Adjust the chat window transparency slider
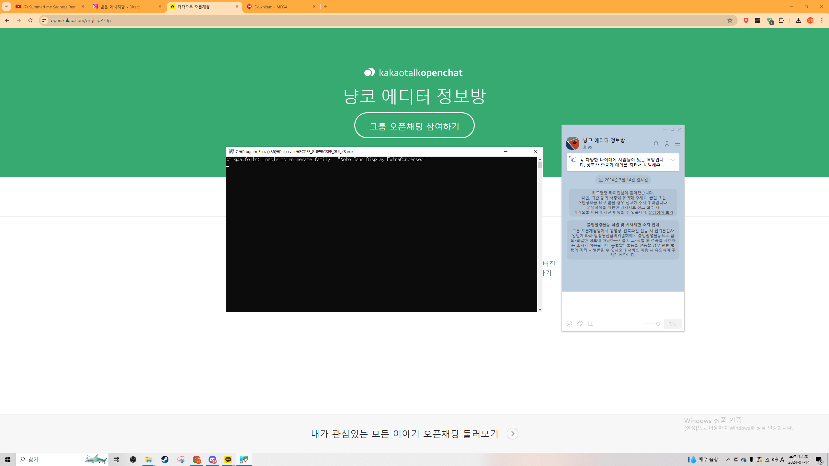The height and width of the screenshot is (466, 829). click(652, 324)
